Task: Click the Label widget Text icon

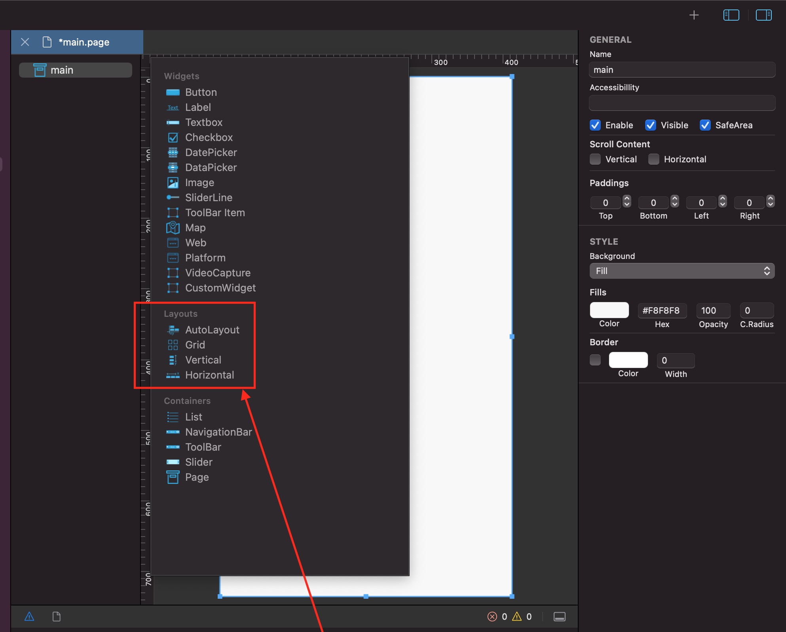Action: (x=173, y=107)
